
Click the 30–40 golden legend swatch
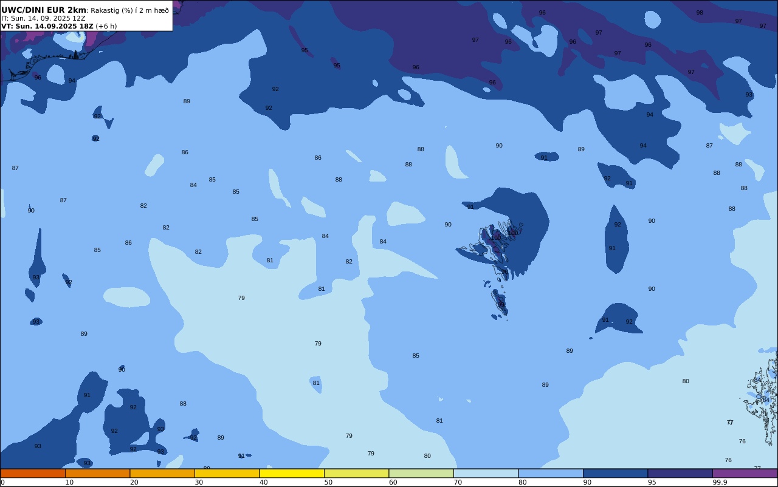(227, 473)
